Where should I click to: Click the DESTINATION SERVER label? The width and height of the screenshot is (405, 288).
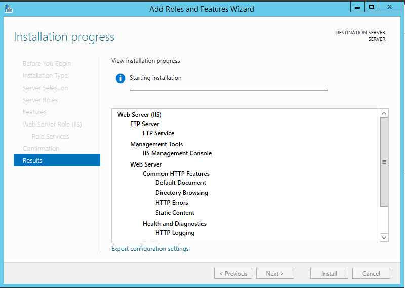360,33
